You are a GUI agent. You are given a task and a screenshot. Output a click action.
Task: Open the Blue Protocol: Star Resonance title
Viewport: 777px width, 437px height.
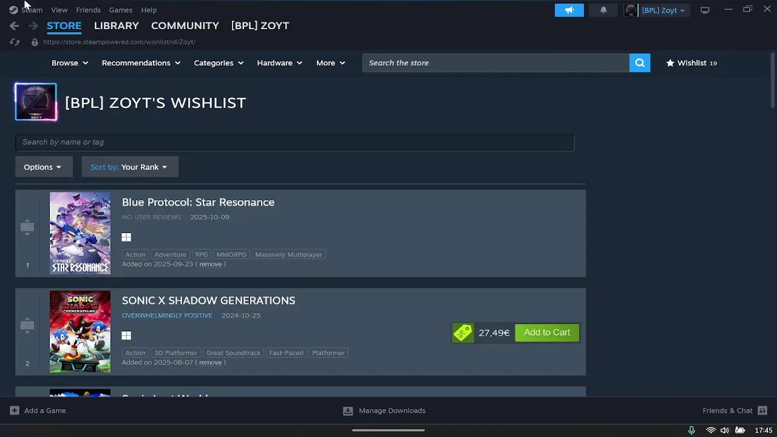[x=198, y=202]
